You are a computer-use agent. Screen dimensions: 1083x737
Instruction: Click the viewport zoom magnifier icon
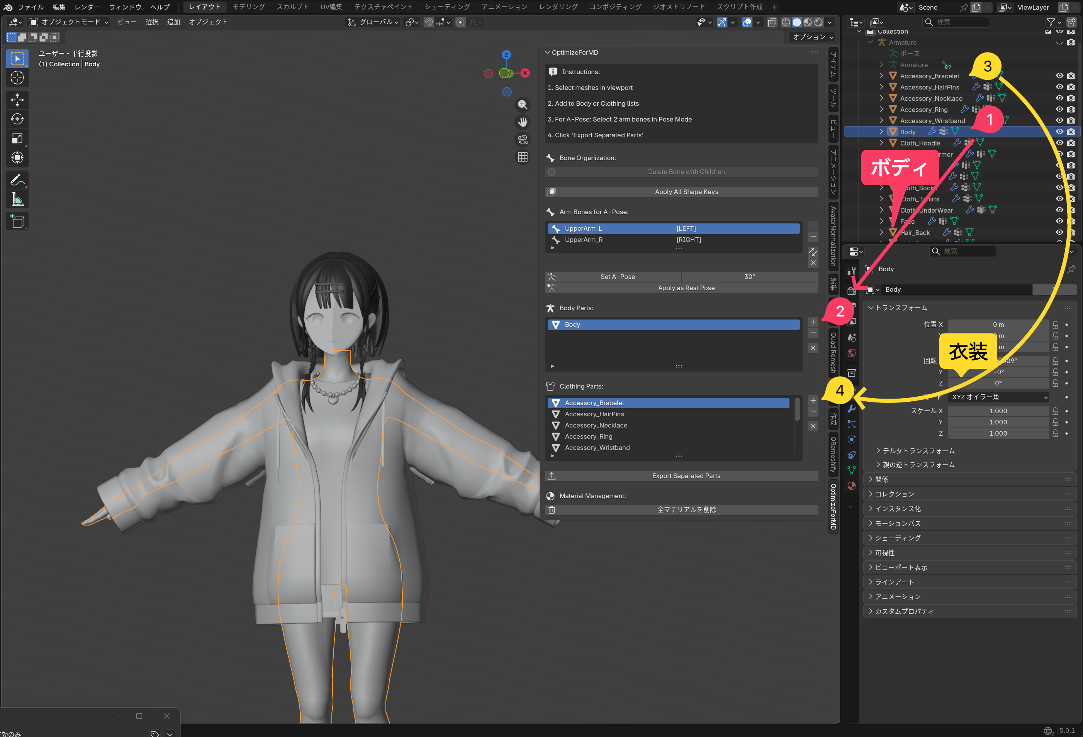click(x=523, y=105)
